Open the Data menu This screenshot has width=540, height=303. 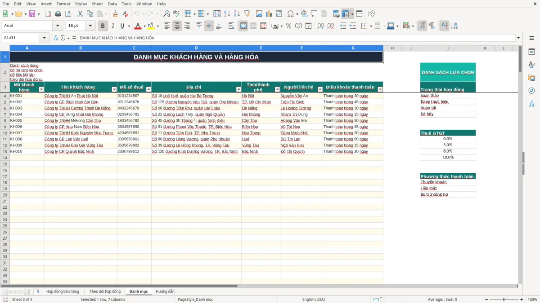[112, 4]
